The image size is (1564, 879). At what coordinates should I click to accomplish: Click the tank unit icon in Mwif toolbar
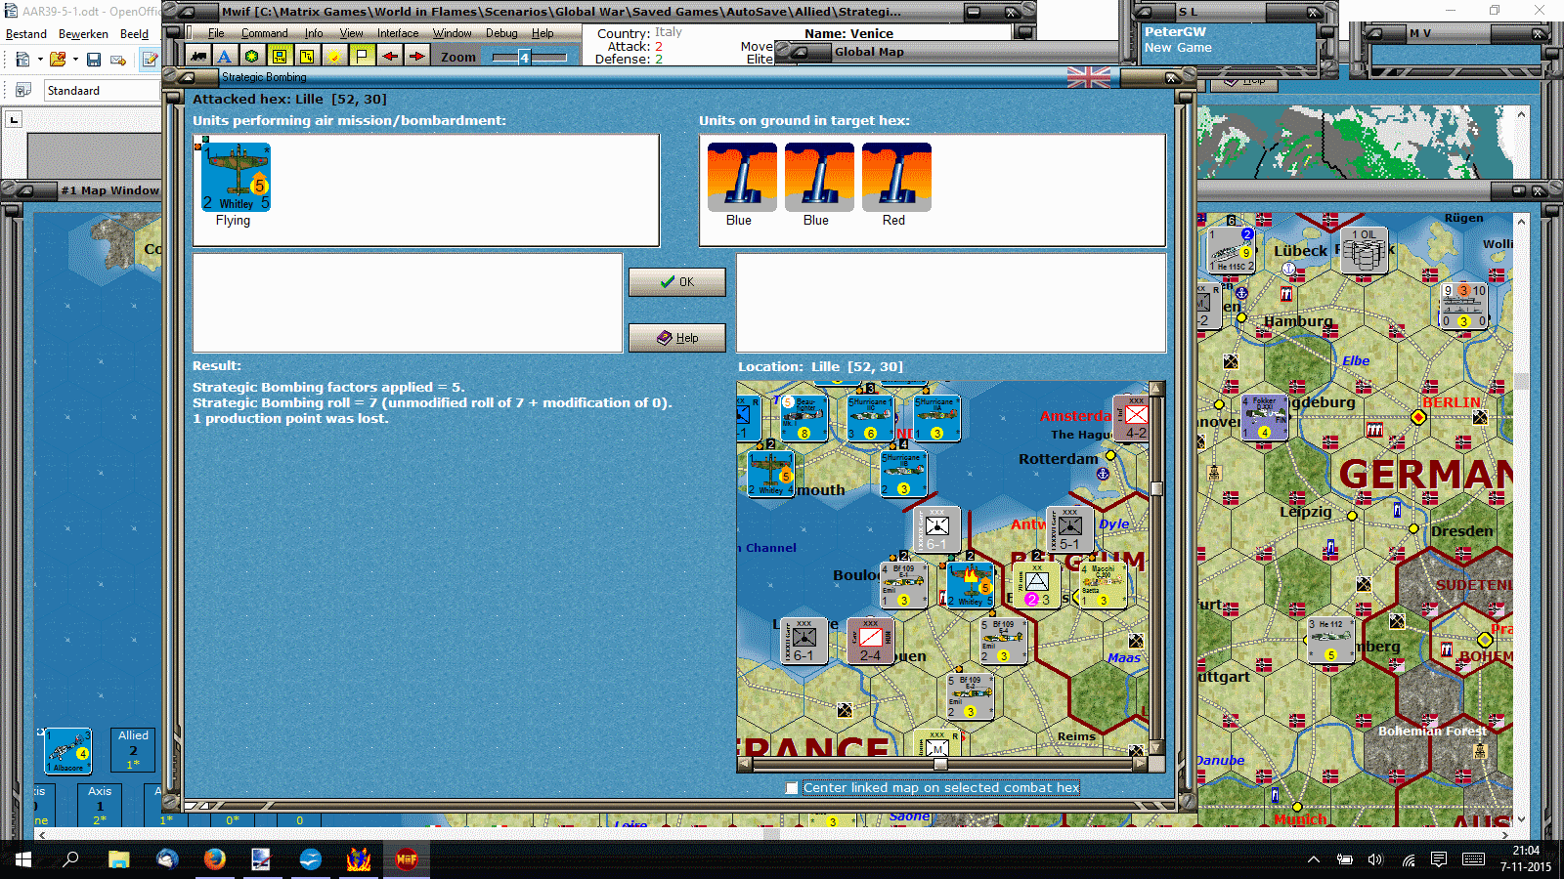point(199,57)
